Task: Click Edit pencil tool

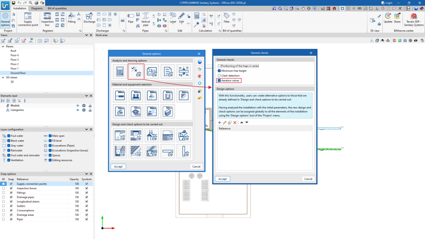Action: tap(181, 18)
